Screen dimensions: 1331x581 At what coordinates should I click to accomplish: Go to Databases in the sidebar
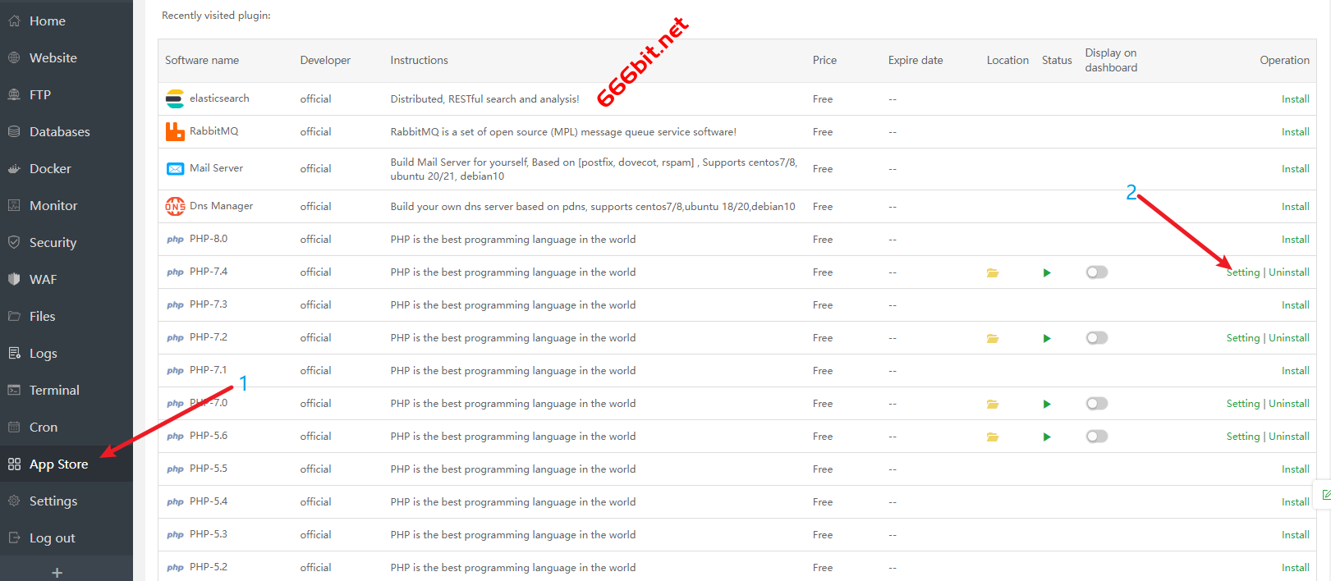coord(59,132)
